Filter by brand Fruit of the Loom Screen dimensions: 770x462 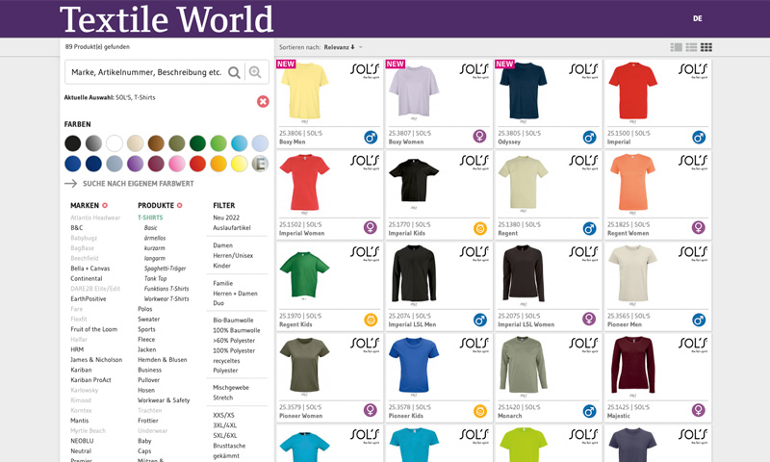point(93,329)
